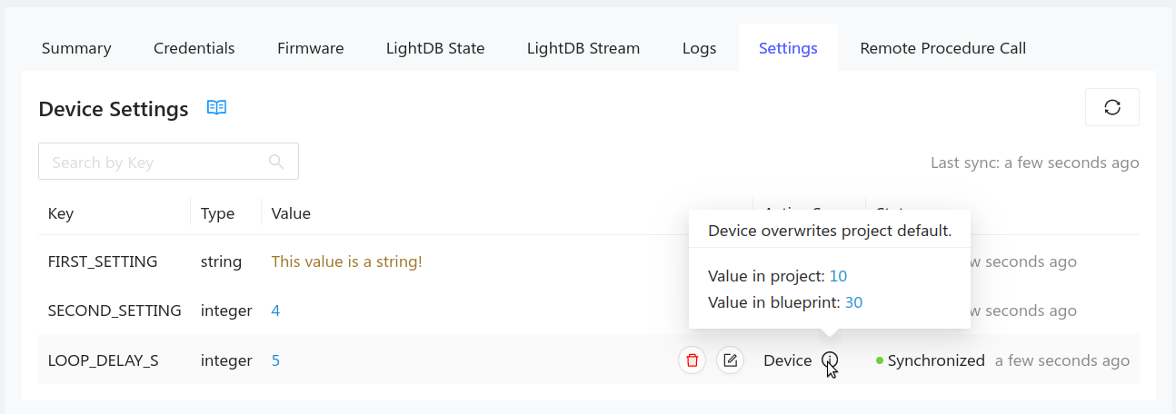The height and width of the screenshot is (414, 1176).
Task: Select the LightDB State tab
Action: click(435, 48)
